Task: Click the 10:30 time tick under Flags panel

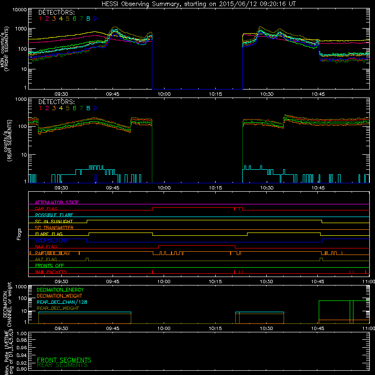Action: [x=266, y=282]
